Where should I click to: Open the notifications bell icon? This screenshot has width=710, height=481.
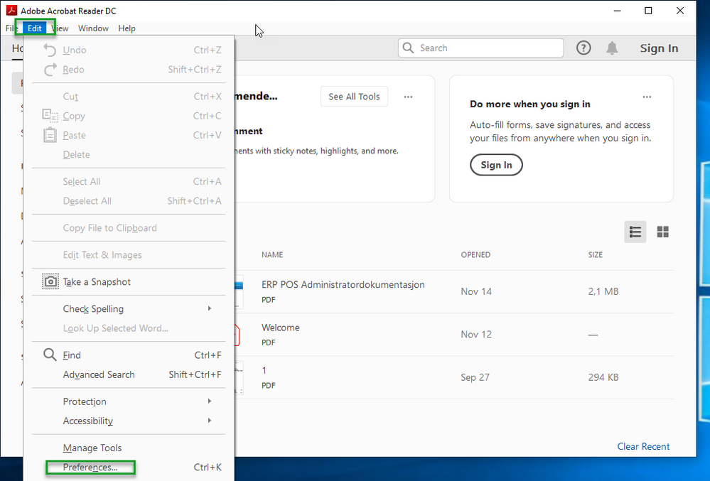click(x=612, y=48)
